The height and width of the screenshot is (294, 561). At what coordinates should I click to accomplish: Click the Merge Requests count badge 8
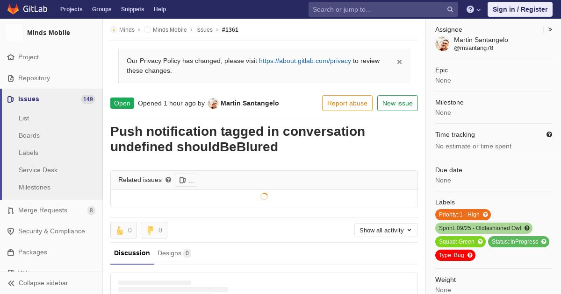pos(91,210)
